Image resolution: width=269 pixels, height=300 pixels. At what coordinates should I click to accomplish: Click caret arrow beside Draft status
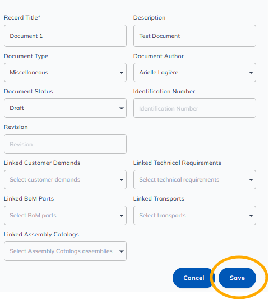click(121, 108)
